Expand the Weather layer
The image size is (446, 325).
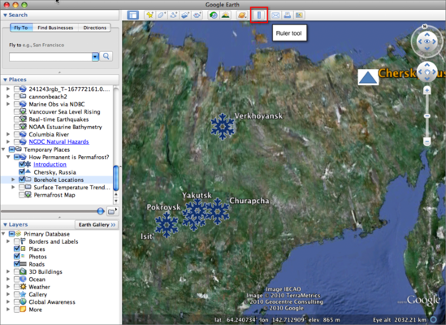click(8, 287)
